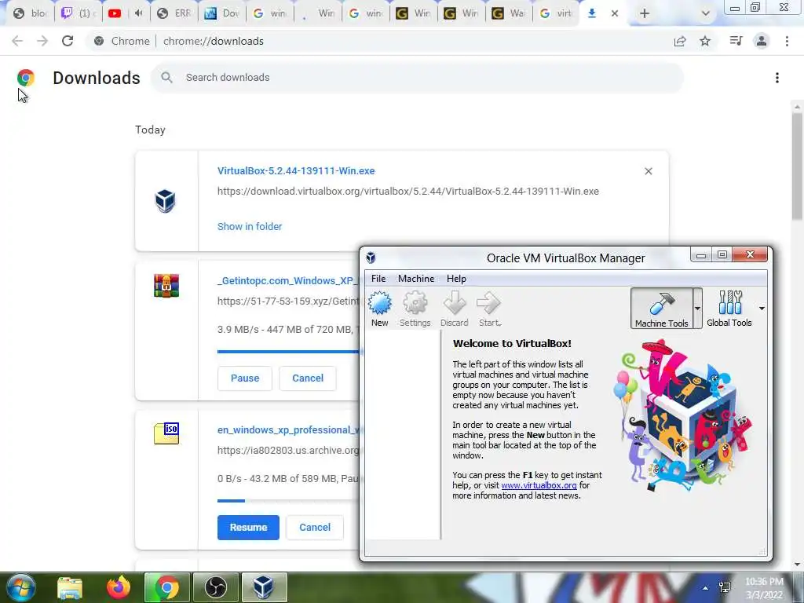Image resolution: width=804 pixels, height=603 pixels.
Task: Switch to the virt Google search tab
Action: click(x=557, y=13)
